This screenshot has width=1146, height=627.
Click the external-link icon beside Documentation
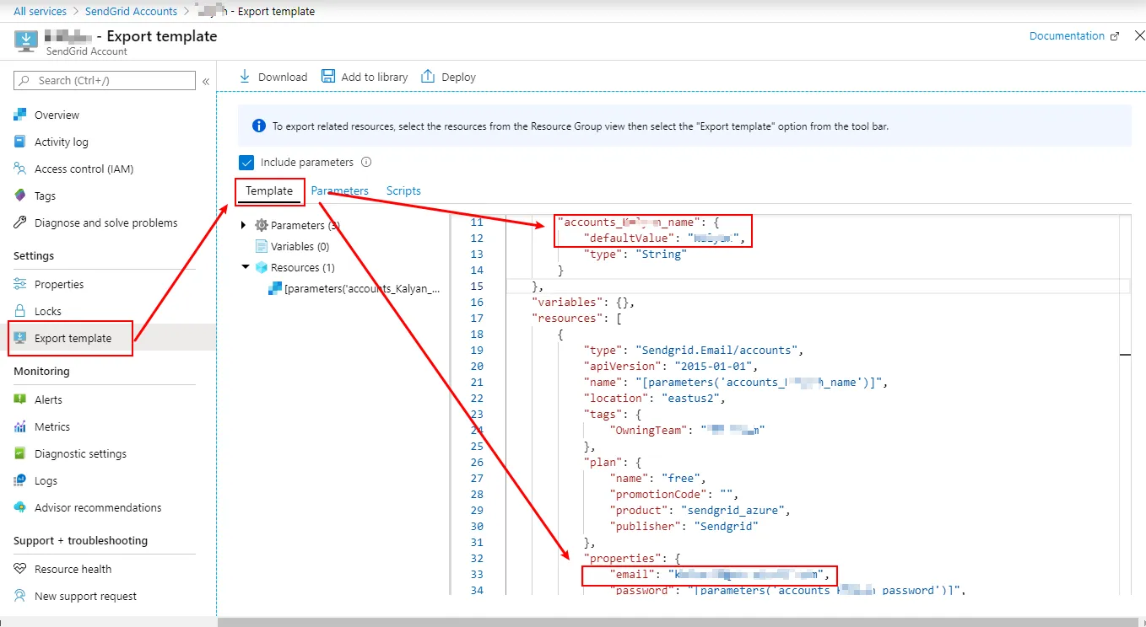[1115, 36]
